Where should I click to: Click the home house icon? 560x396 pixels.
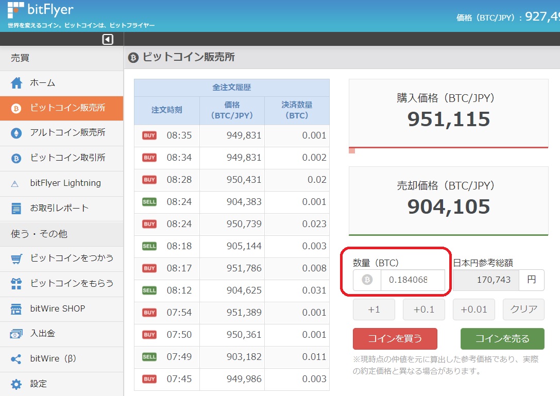pos(16,83)
